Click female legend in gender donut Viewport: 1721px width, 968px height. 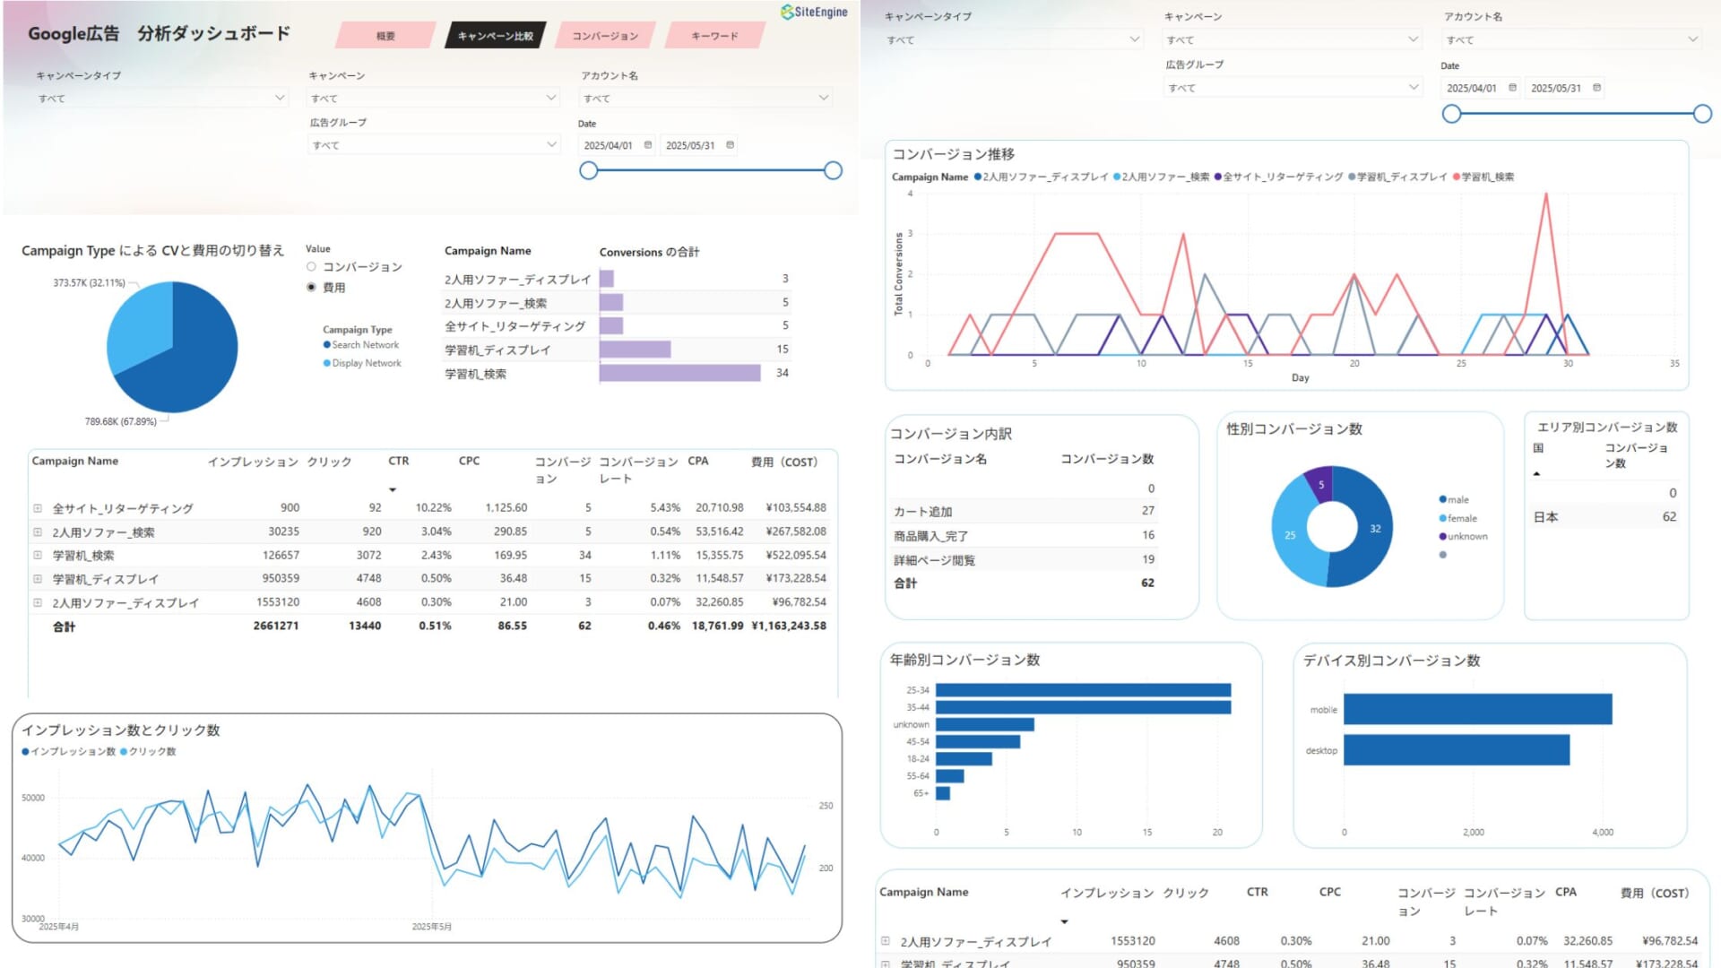pos(1458,518)
